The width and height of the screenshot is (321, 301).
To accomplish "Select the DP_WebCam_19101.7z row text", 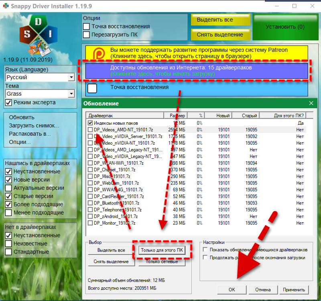I will [x=116, y=183].
